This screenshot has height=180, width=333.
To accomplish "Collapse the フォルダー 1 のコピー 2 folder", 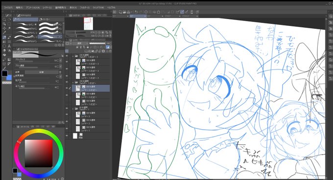I will pyautogui.click(x=73, y=56).
